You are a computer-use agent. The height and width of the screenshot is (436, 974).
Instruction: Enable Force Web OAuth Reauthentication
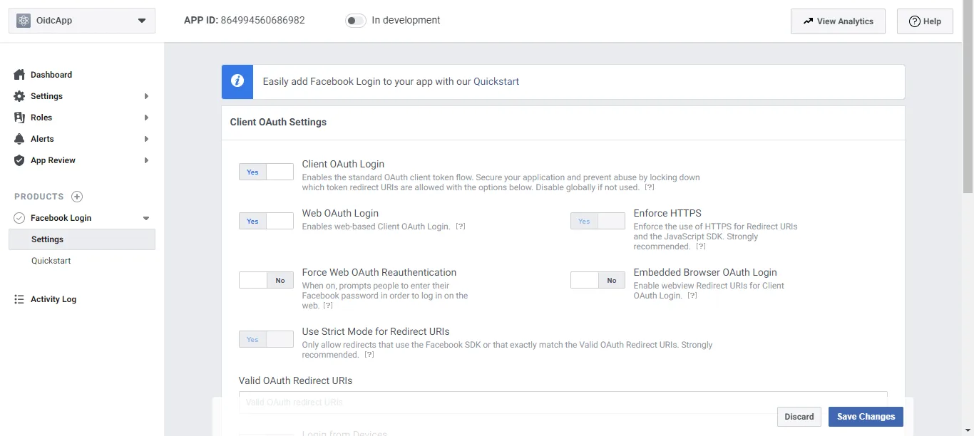(266, 280)
